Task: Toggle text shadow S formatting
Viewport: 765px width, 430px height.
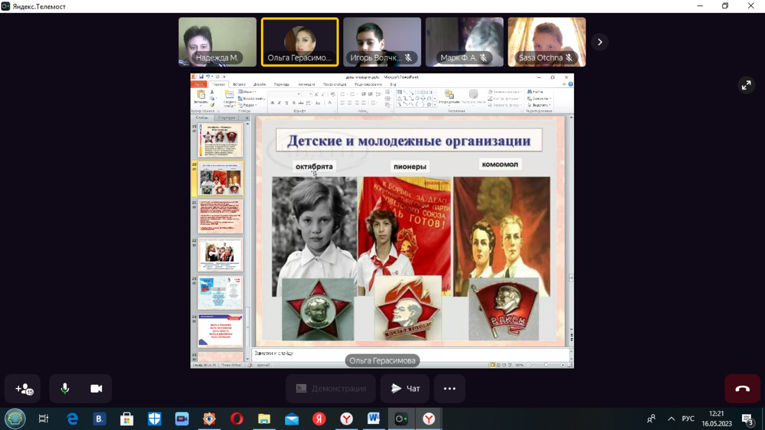Action: [x=294, y=103]
